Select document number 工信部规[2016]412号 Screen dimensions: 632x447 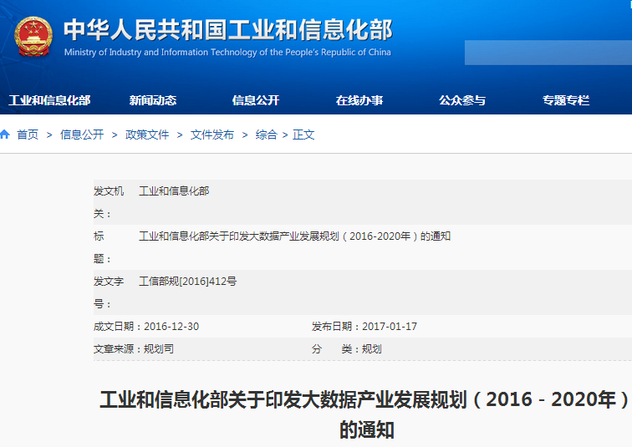point(188,281)
